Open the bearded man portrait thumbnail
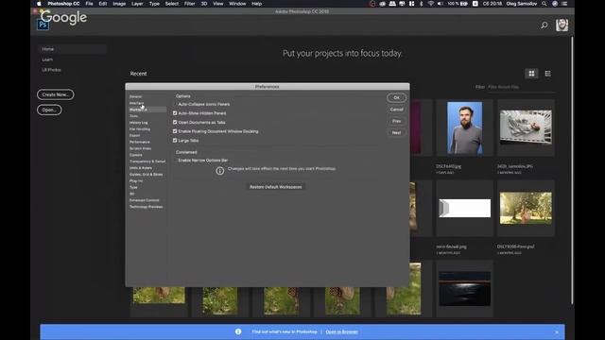The width and height of the screenshot is (605, 340). [x=464, y=128]
